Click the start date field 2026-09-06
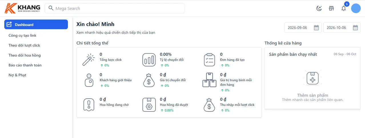Screen dimensions: 365x138 click(303, 28)
